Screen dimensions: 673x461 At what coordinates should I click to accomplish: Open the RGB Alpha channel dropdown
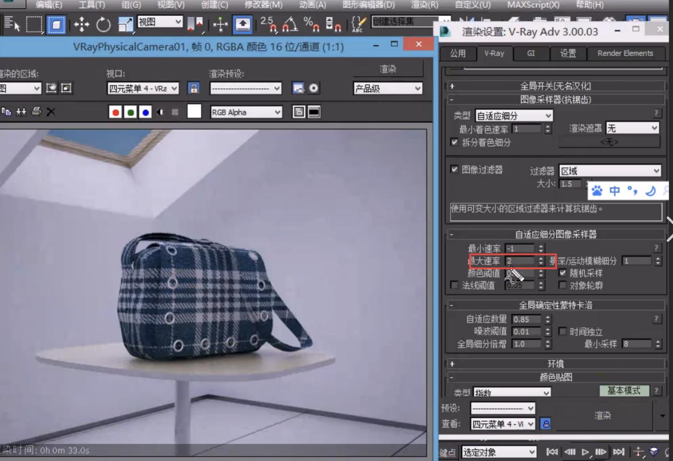246,112
